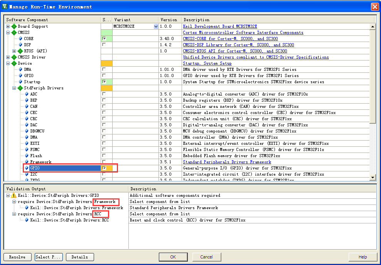Enable the Device DMA 1.01.0 checkbox

click(x=104, y=69)
